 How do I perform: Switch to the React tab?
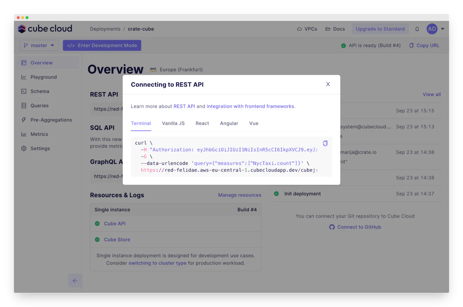coord(202,124)
